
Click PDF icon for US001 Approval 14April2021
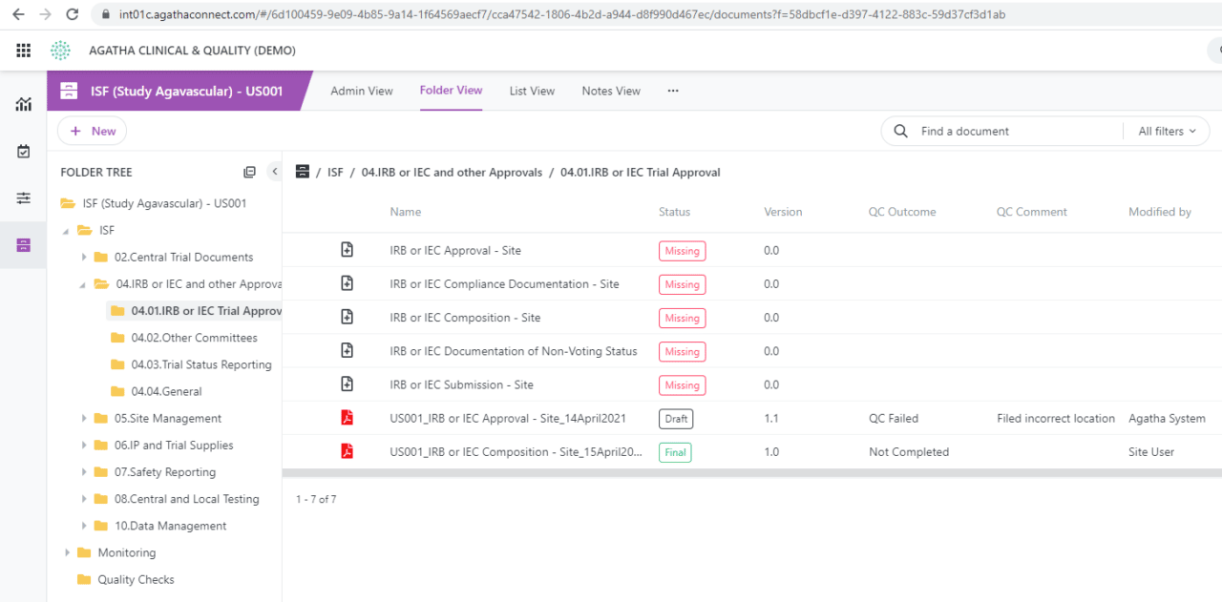[348, 418]
